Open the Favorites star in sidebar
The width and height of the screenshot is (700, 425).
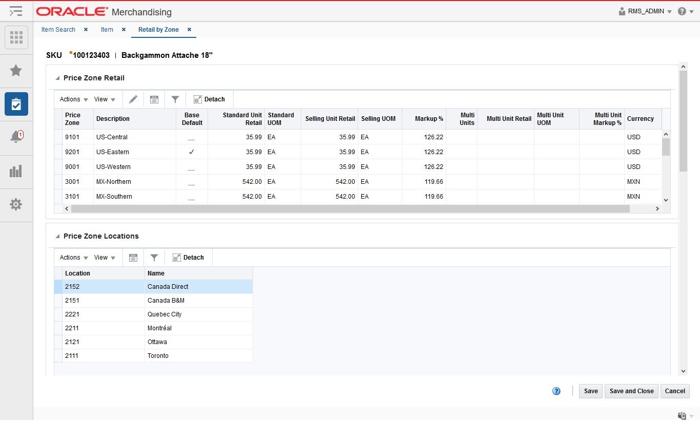point(16,70)
